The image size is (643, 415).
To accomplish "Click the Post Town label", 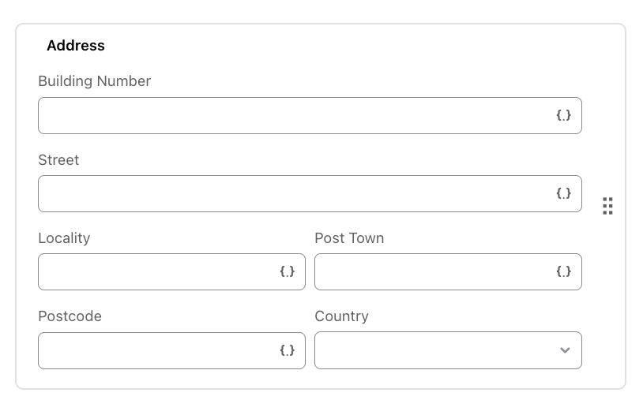I will click(x=349, y=238).
